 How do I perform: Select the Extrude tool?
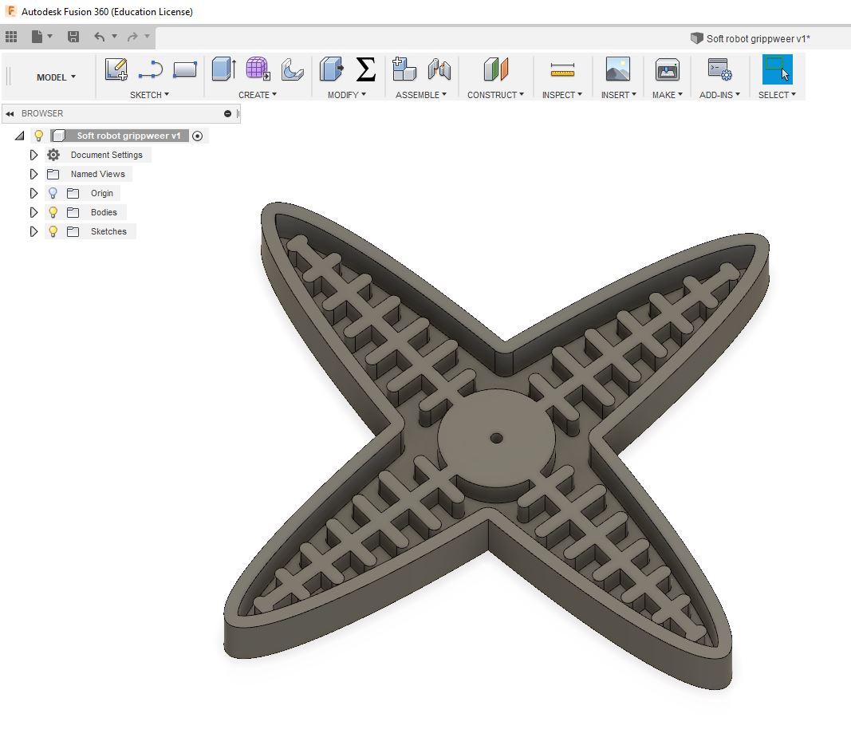pyautogui.click(x=223, y=69)
